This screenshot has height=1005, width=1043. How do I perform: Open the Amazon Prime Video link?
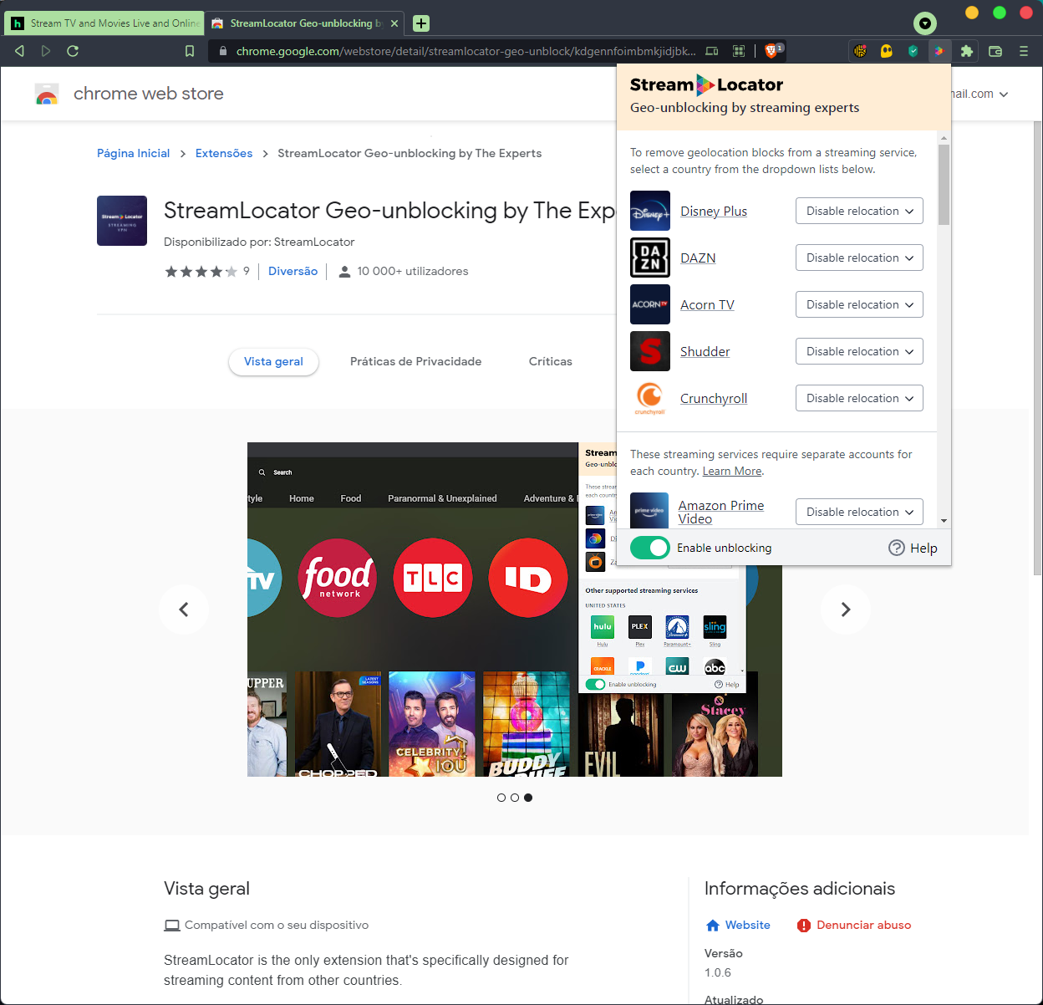(721, 512)
